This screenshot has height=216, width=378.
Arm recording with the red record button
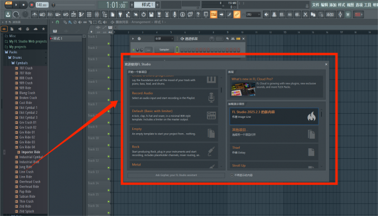(x=31, y=4)
